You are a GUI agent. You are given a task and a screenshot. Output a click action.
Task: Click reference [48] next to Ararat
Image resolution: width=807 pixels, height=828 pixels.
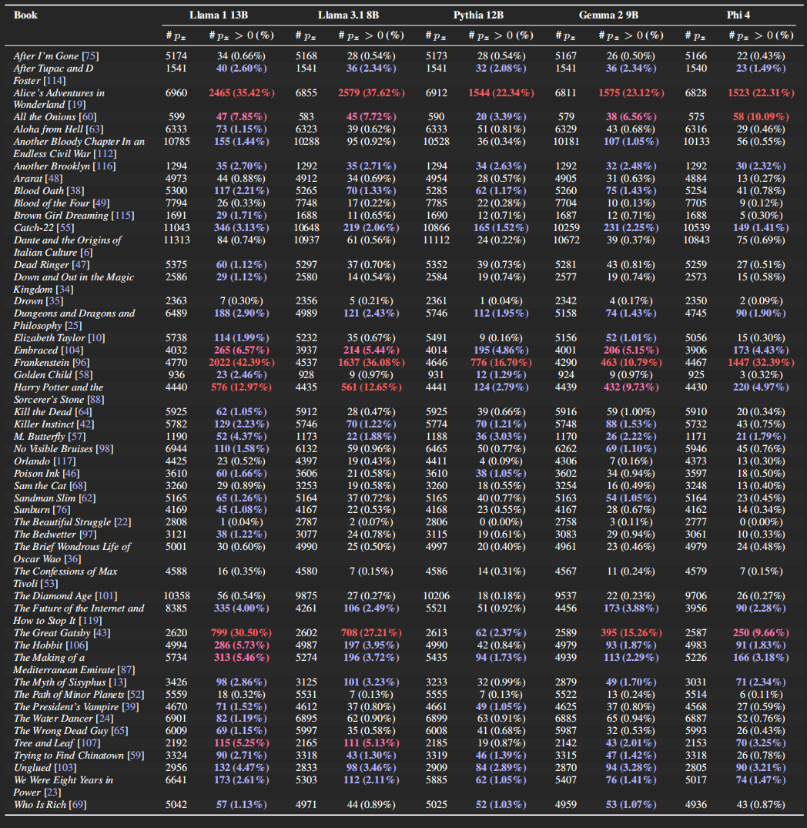(54, 179)
